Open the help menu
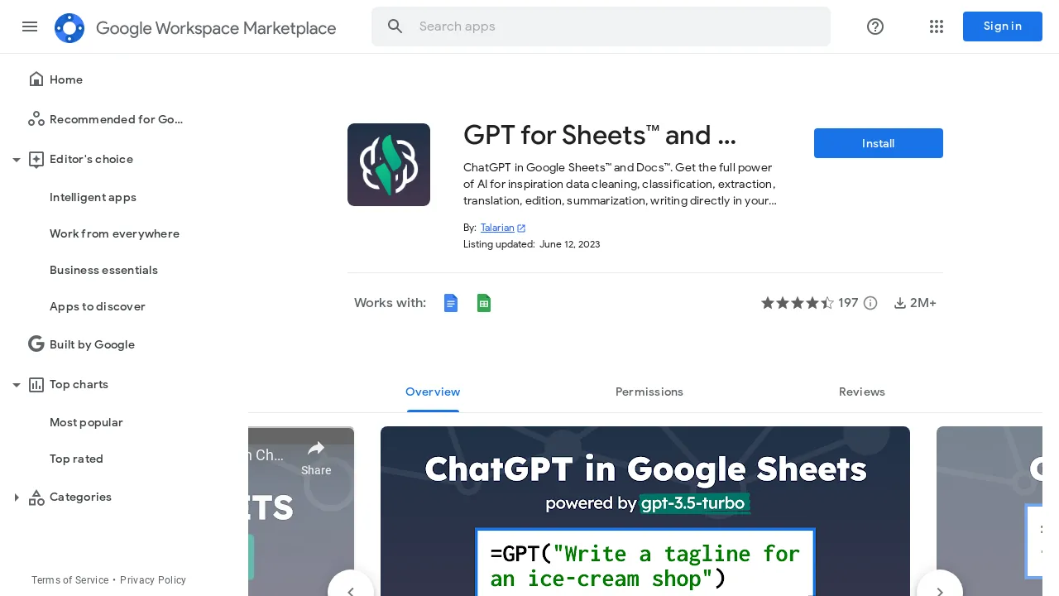Image resolution: width=1059 pixels, height=596 pixels. coord(875,26)
